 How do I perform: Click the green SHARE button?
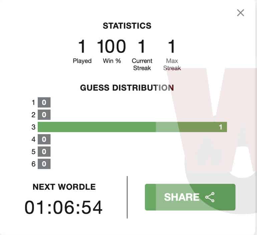(x=190, y=197)
